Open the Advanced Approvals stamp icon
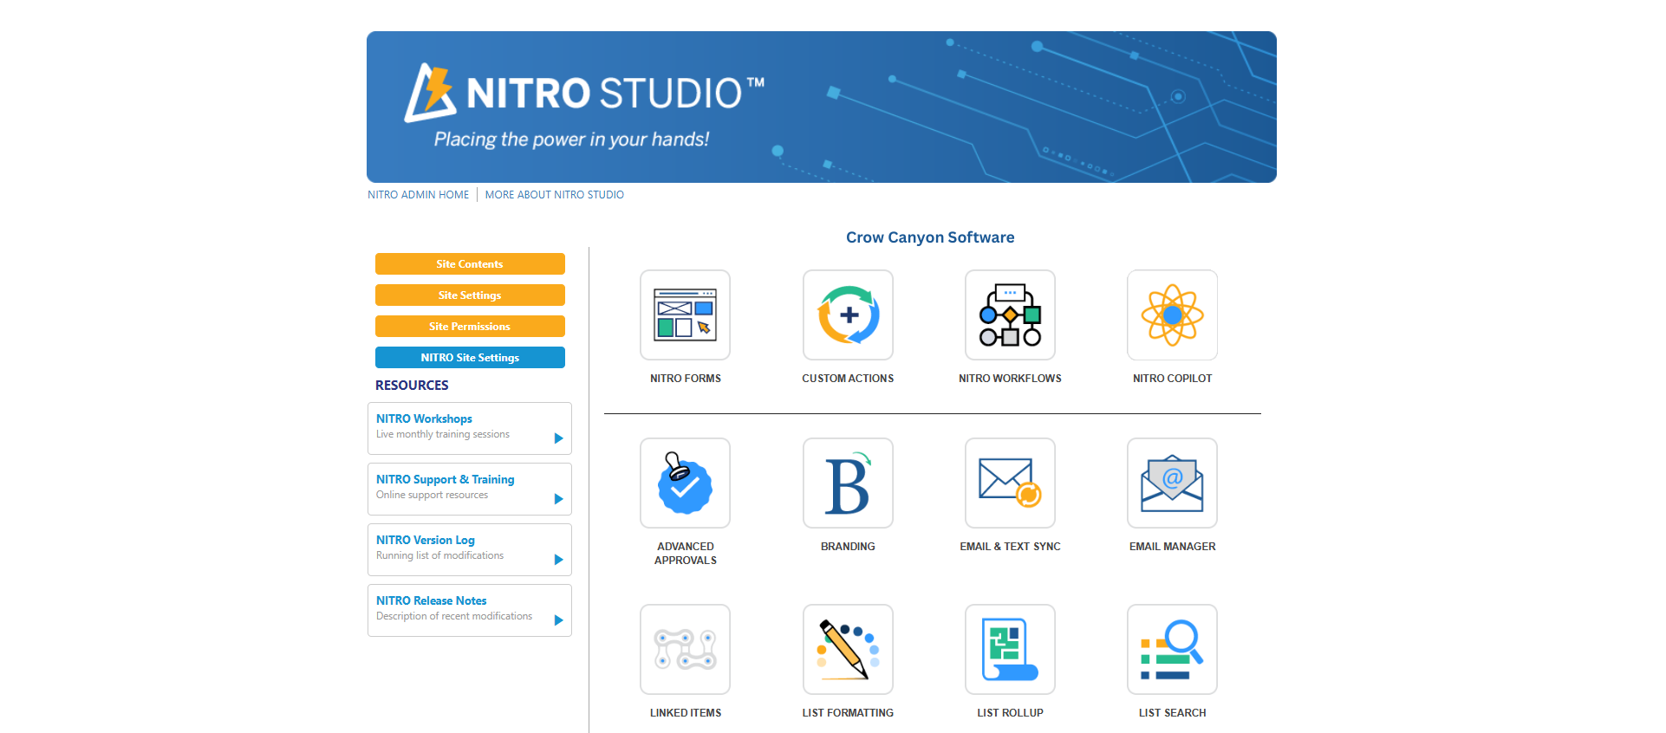Viewport: 1666px width, 733px height. [x=685, y=483]
